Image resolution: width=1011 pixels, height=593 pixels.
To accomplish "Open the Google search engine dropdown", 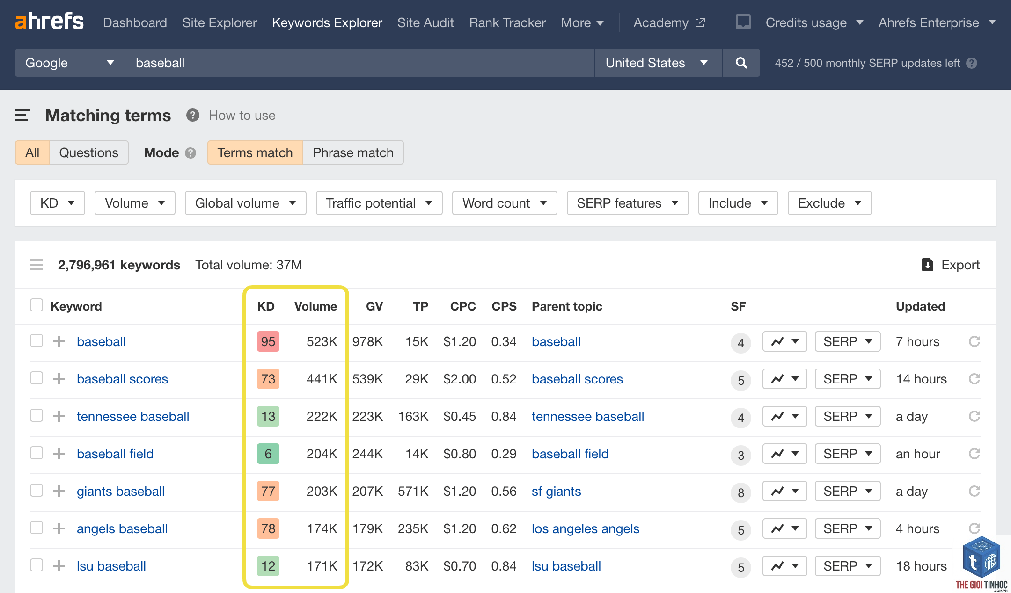I will 70,63.
